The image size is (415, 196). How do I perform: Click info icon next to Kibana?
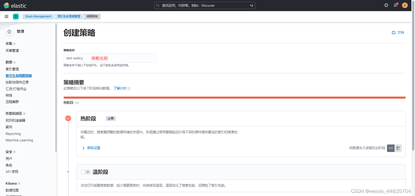tap(19, 184)
